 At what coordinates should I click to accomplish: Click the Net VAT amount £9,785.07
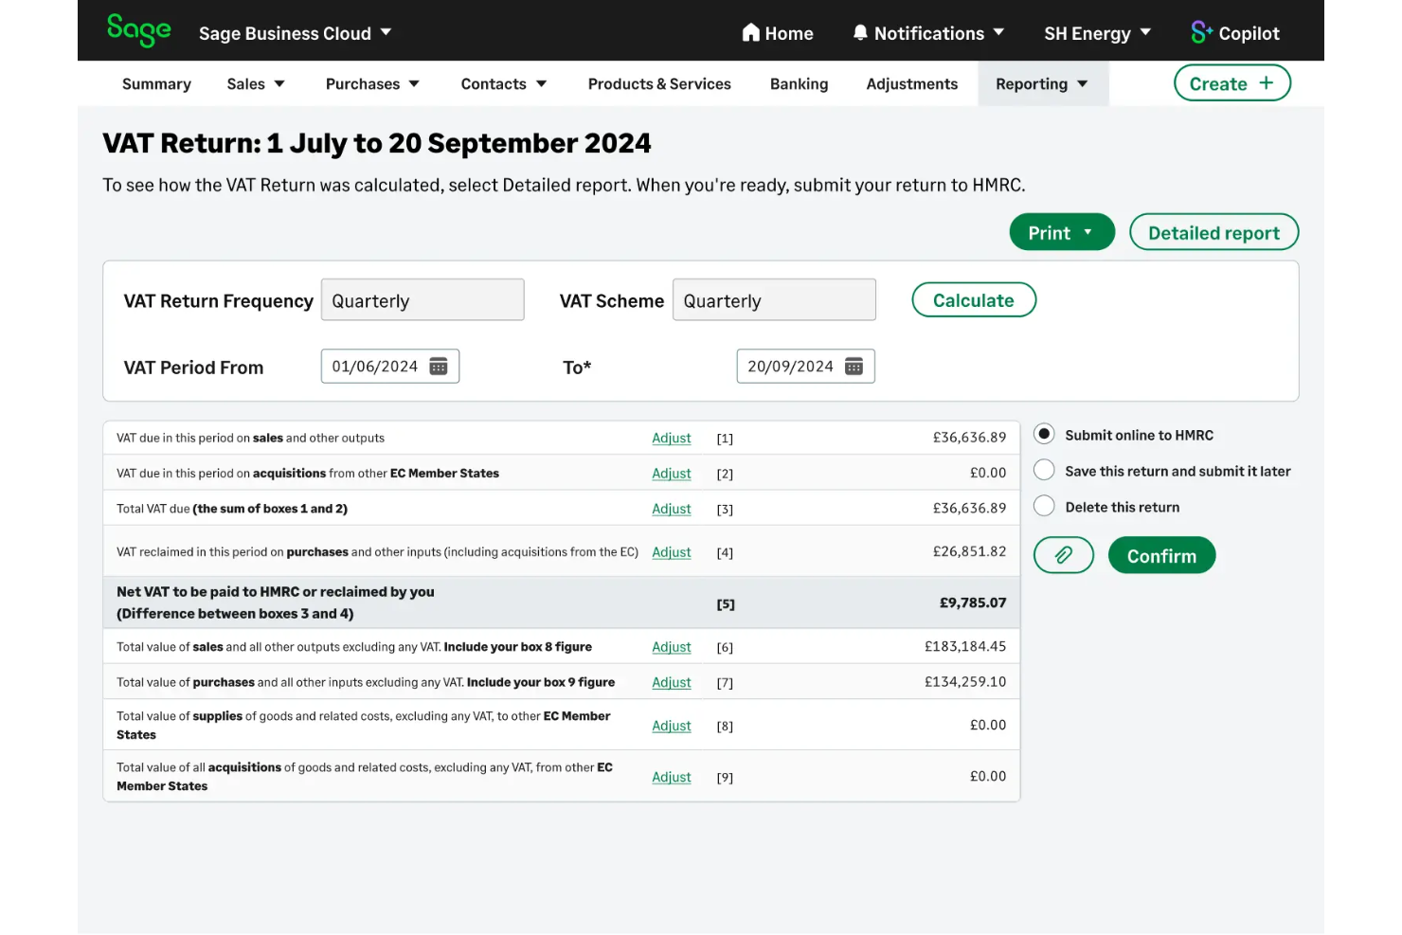tap(973, 602)
